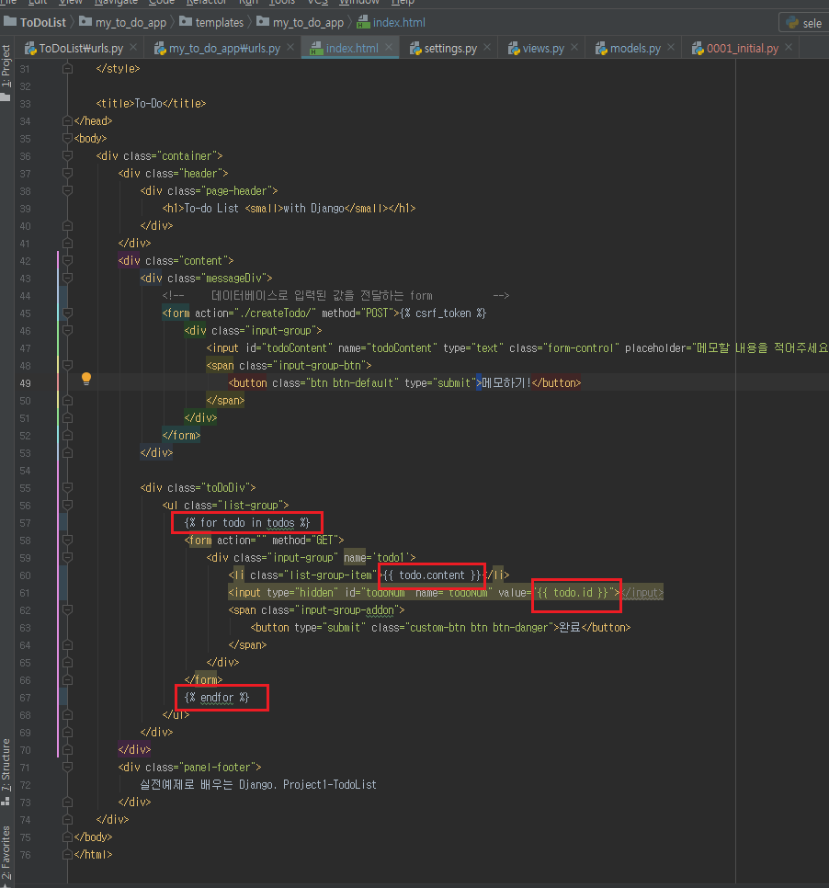This screenshot has width=829, height=888.
Task: Click the '완료' button code on line 63
Action: pyautogui.click(x=440, y=628)
